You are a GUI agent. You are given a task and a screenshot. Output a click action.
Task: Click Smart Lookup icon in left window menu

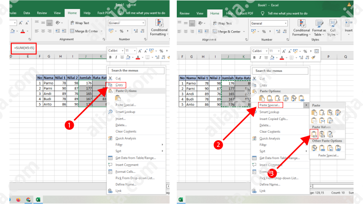[x=111, y=112]
